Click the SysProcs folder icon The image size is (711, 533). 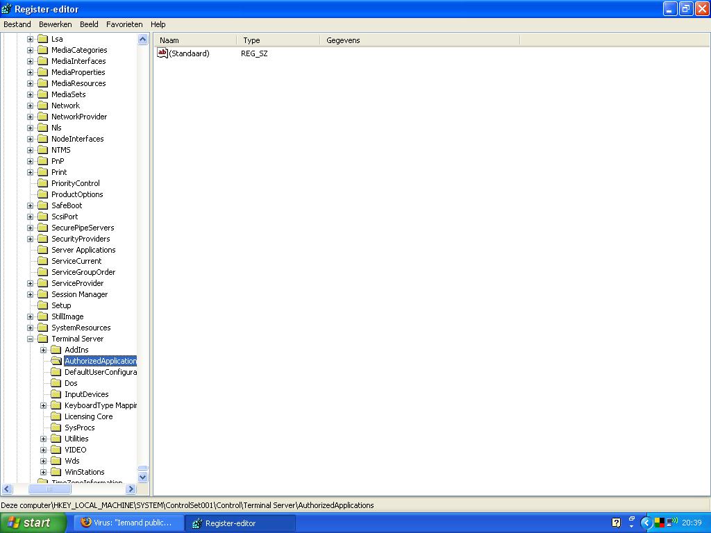pyautogui.click(x=56, y=428)
